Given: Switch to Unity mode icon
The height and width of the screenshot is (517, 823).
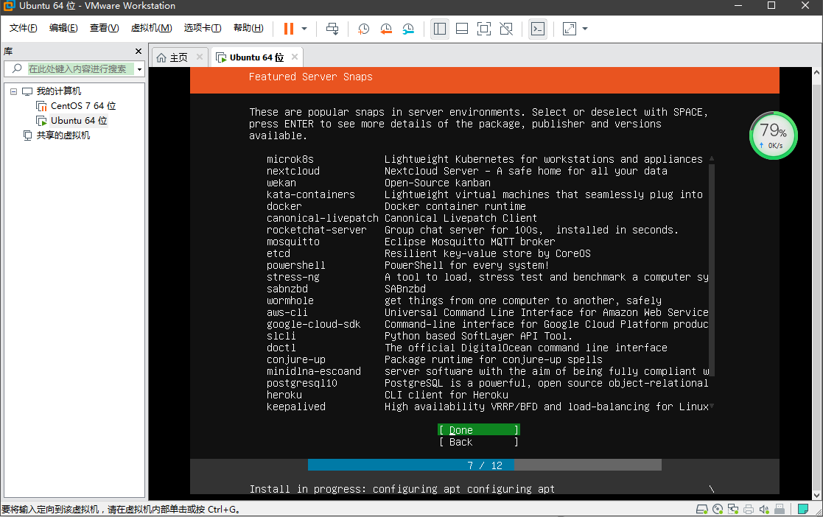Looking at the screenshot, I should click(506, 28).
